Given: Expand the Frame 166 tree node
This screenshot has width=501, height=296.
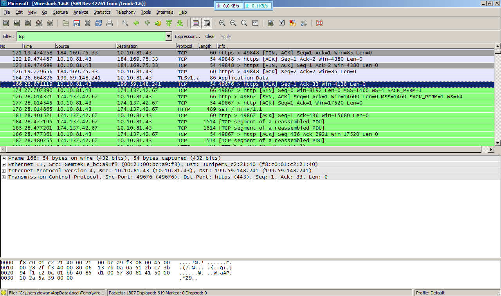Looking at the screenshot, I should point(4,158).
